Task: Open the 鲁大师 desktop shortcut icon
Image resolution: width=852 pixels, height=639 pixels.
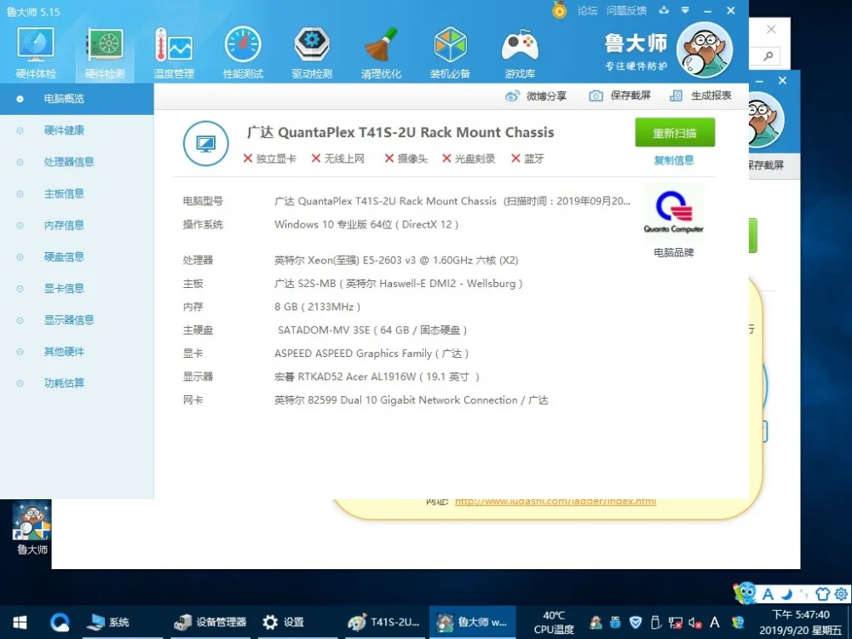Action: click(x=32, y=527)
